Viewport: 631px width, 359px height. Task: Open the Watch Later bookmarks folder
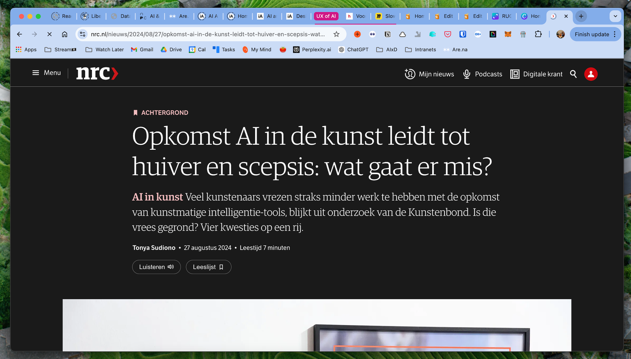pyautogui.click(x=105, y=50)
